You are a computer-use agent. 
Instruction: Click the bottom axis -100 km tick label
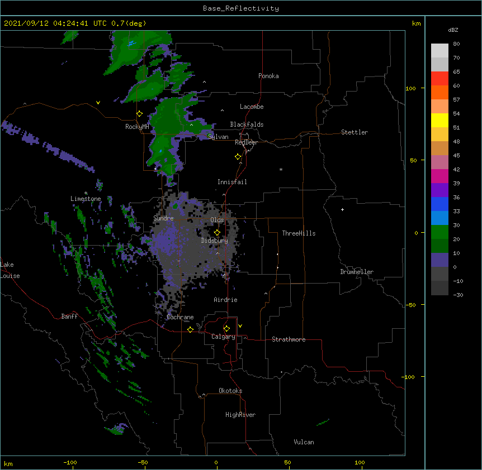pyautogui.click(x=70, y=462)
